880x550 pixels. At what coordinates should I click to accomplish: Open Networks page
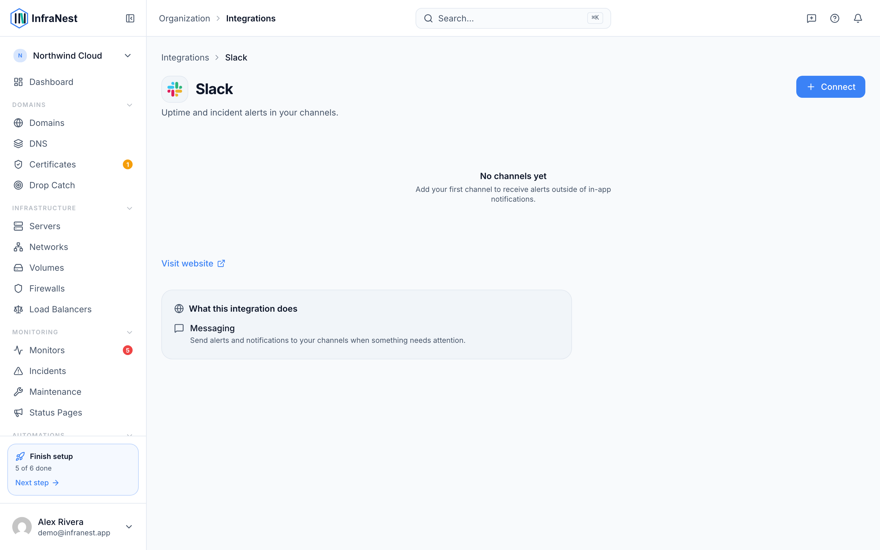(x=73, y=247)
